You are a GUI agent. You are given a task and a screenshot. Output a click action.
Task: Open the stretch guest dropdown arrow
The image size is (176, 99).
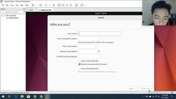pos(85,5)
